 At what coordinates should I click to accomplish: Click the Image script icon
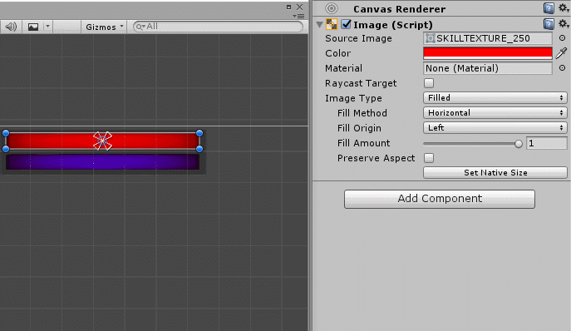pyautogui.click(x=332, y=24)
